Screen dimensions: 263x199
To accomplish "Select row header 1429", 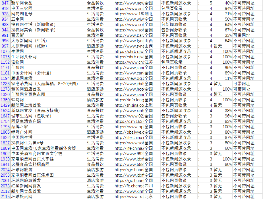I will coord(5,105).
